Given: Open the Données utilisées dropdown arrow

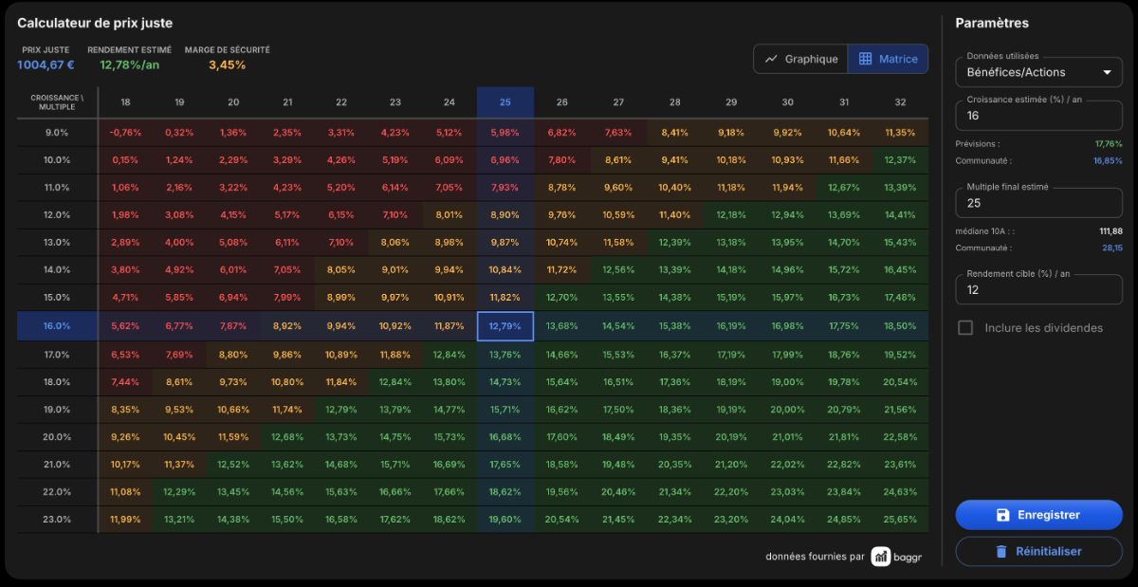Looking at the screenshot, I should tap(1107, 72).
